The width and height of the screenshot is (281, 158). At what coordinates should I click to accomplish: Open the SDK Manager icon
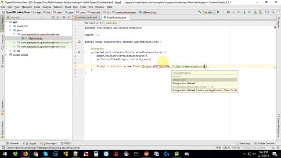pyautogui.click(x=260, y=12)
